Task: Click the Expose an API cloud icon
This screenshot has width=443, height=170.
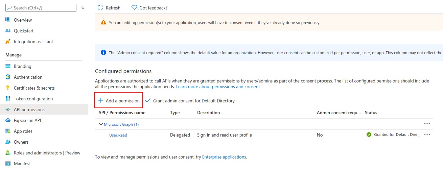Action: (8, 120)
